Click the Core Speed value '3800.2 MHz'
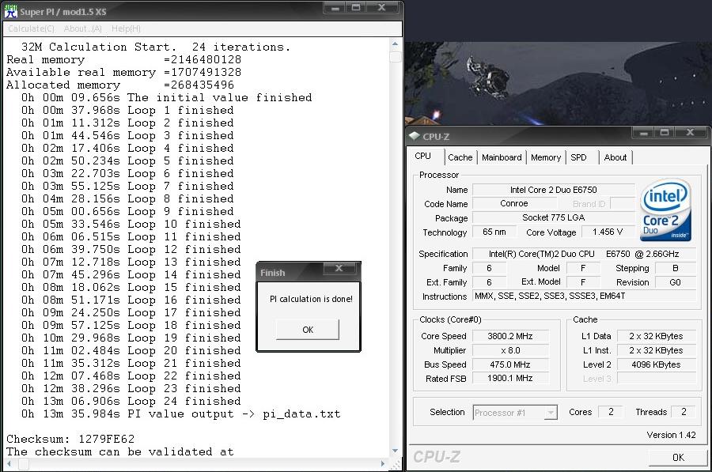 [x=510, y=336]
